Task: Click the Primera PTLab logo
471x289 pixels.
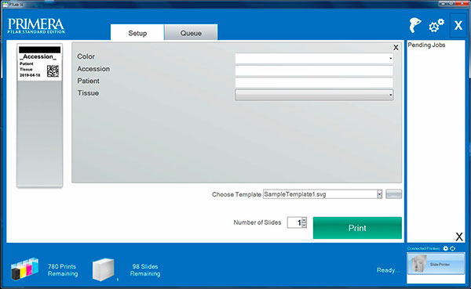Action: [x=36, y=26]
